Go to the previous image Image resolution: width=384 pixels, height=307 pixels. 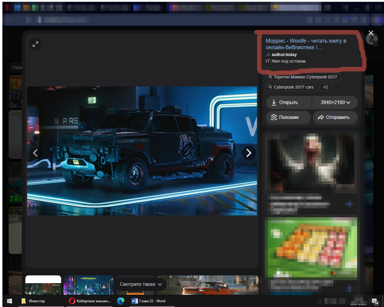pyautogui.click(x=35, y=153)
